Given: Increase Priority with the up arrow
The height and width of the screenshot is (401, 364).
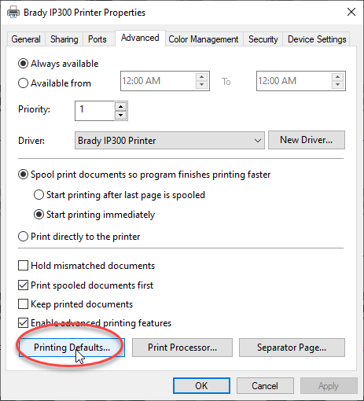Looking at the screenshot, I should (x=120, y=107).
